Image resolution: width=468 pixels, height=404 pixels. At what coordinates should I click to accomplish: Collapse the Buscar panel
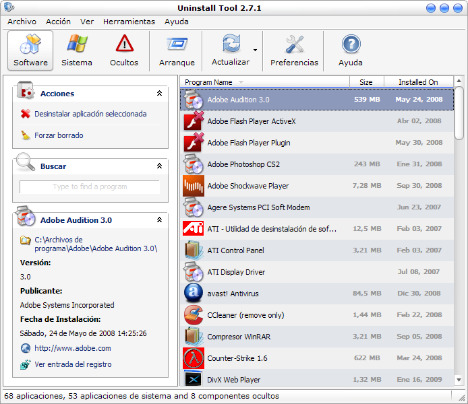coord(159,166)
